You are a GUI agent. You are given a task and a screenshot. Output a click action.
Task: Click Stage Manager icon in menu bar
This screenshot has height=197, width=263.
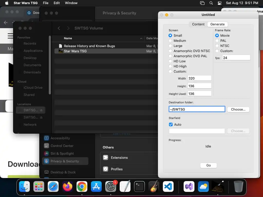pyautogui.click(x=202, y=3)
